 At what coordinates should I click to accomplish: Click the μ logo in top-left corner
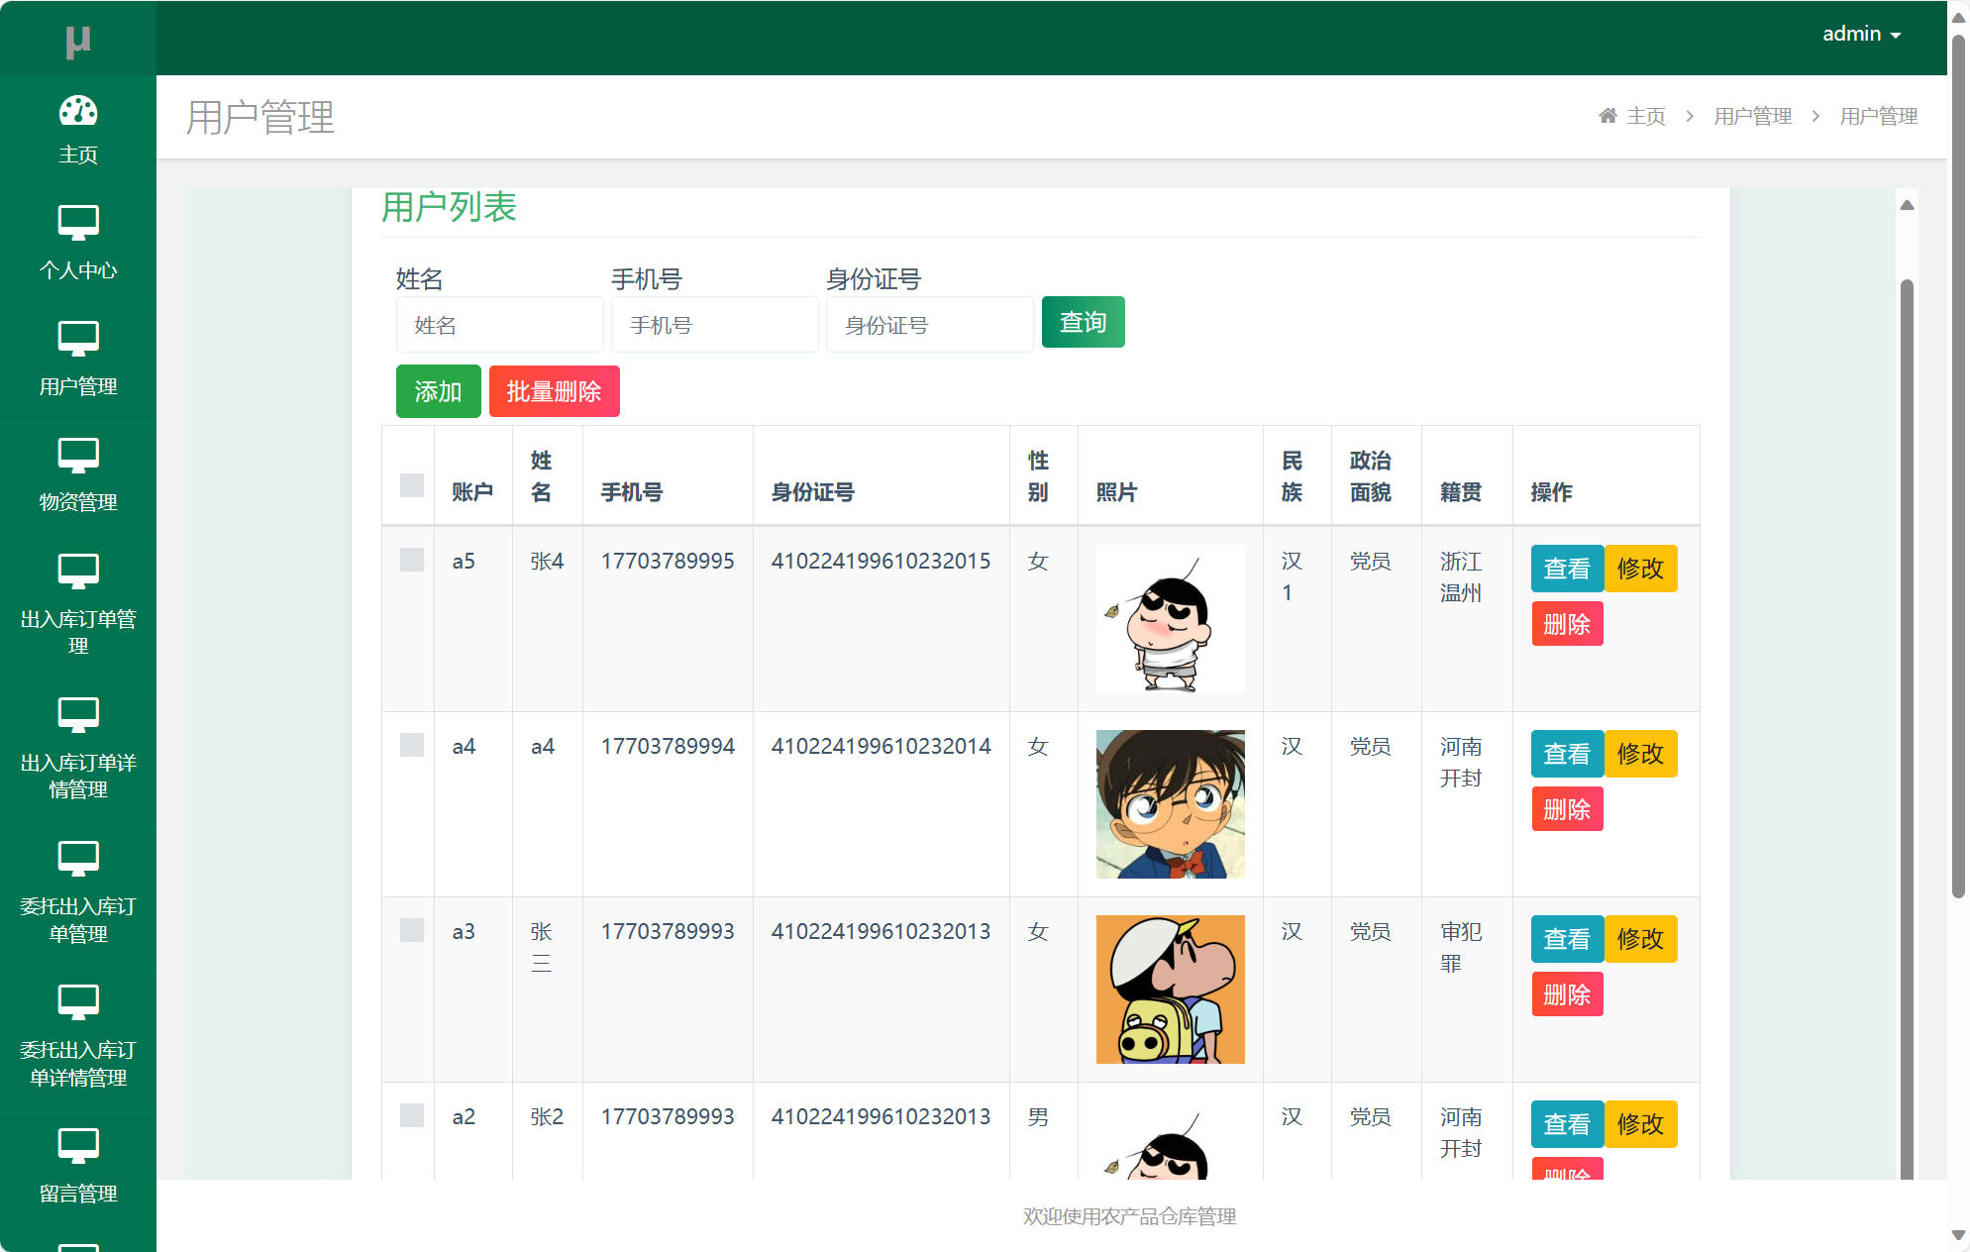tap(78, 38)
